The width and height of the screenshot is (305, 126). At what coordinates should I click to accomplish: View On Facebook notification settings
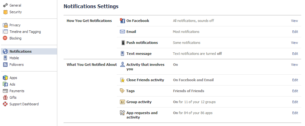tap(294, 21)
